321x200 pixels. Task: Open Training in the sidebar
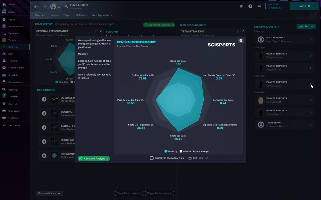[x=15, y=61]
